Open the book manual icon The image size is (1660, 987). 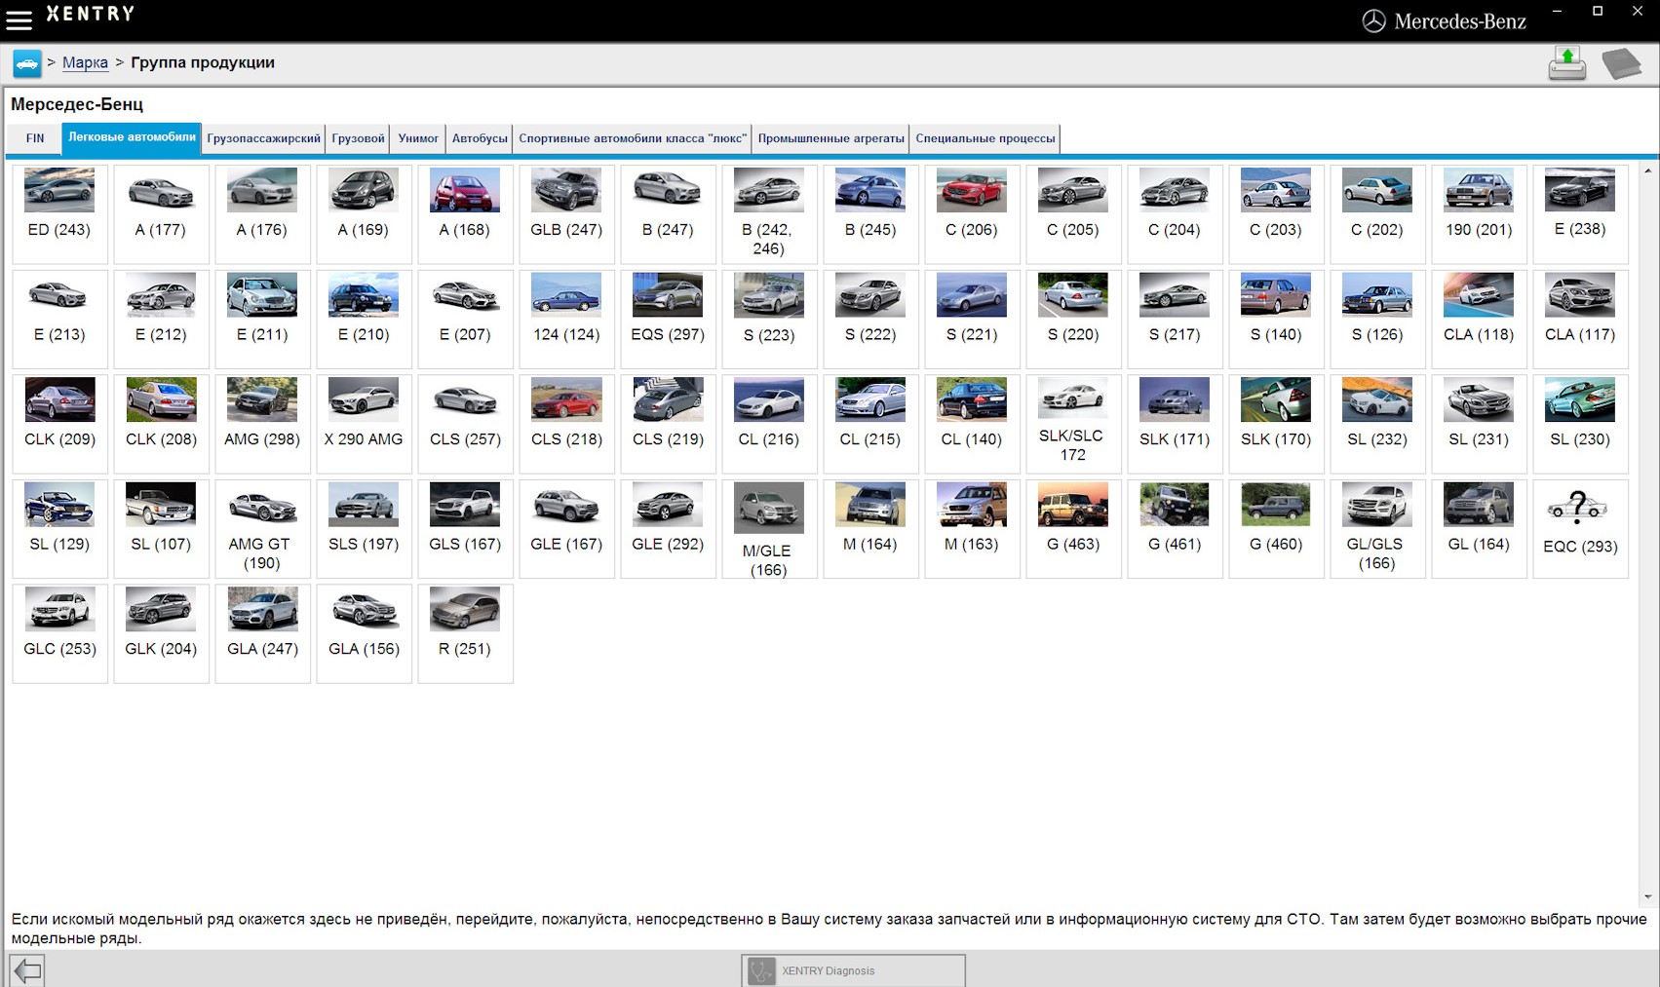pos(1622,64)
